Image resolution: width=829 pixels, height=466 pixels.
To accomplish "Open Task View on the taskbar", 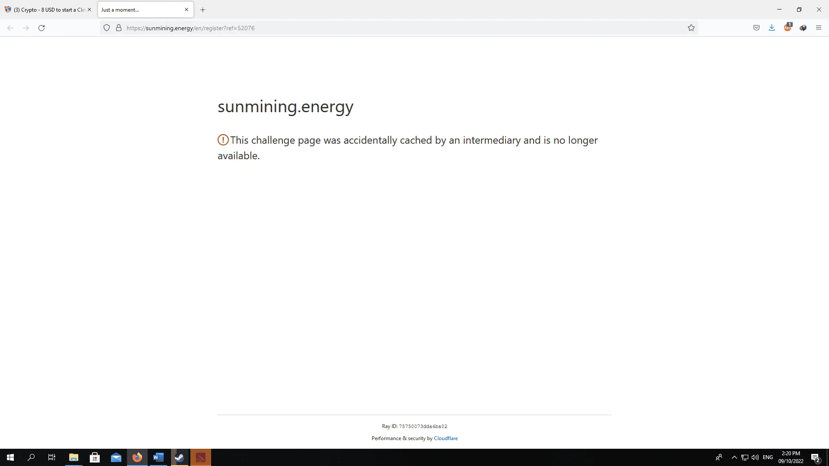I will pos(52,457).
